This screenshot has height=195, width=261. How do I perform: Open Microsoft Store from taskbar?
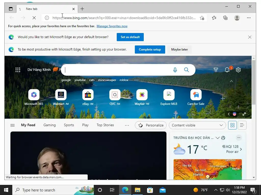click(150, 190)
